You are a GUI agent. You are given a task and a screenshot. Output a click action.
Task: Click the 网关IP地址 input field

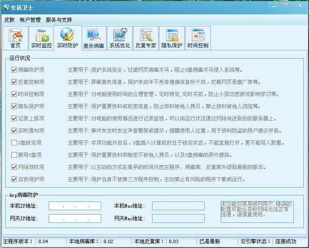(75, 218)
